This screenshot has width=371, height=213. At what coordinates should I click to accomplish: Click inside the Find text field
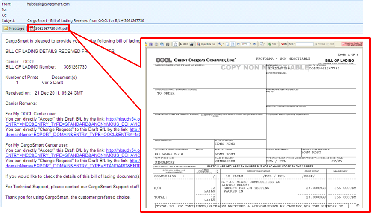pyautogui.click(x=304, y=44)
